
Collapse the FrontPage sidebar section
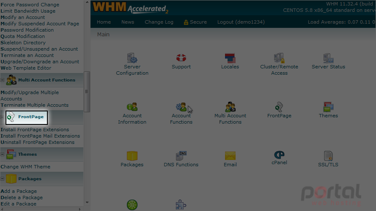coord(3,117)
